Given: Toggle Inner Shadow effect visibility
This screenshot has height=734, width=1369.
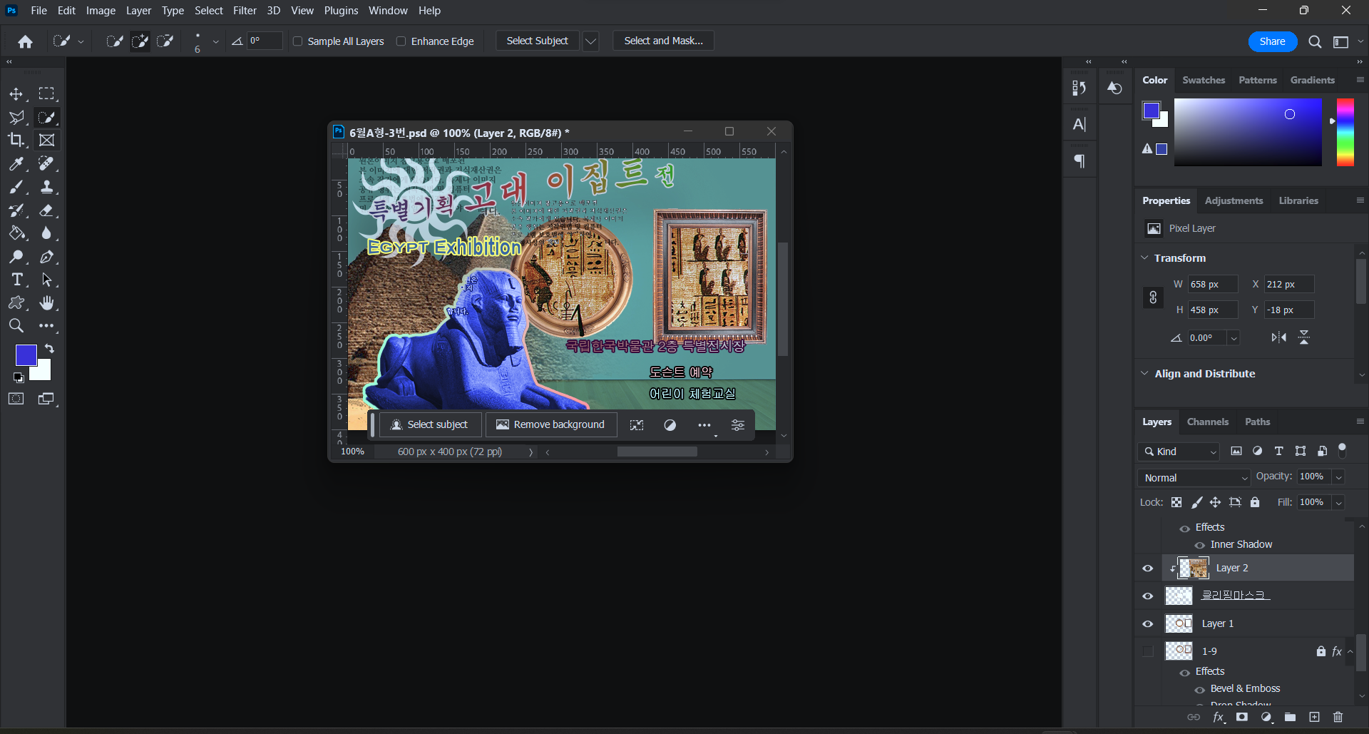Looking at the screenshot, I should [x=1200, y=545].
